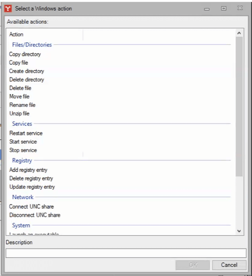Image resolution: width=252 pixels, height=276 pixels.
Task: Minimize the Select a Windows action dialog
Action: 207,9
